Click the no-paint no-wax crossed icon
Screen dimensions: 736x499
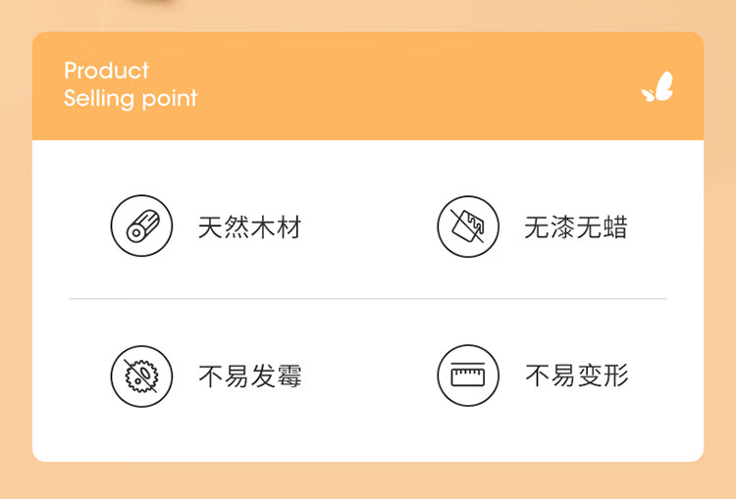pos(468,226)
